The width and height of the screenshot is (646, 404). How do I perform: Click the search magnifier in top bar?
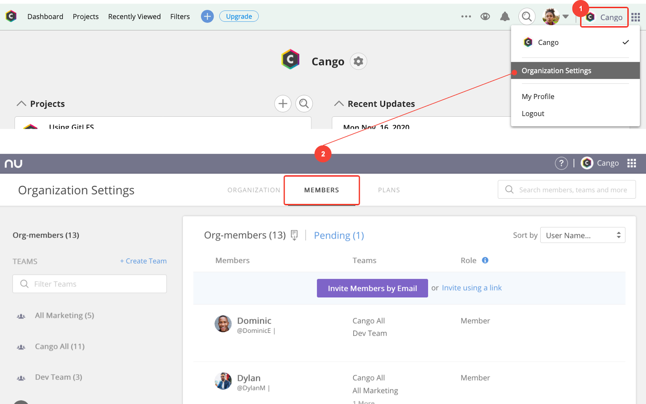(x=527, y=17)
